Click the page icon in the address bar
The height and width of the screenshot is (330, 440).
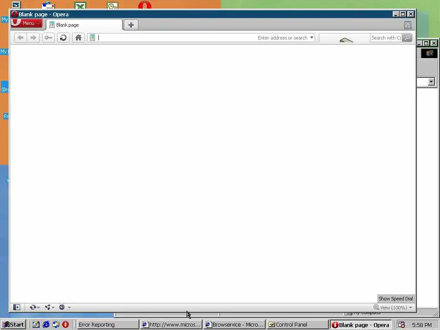pos(92,38)
